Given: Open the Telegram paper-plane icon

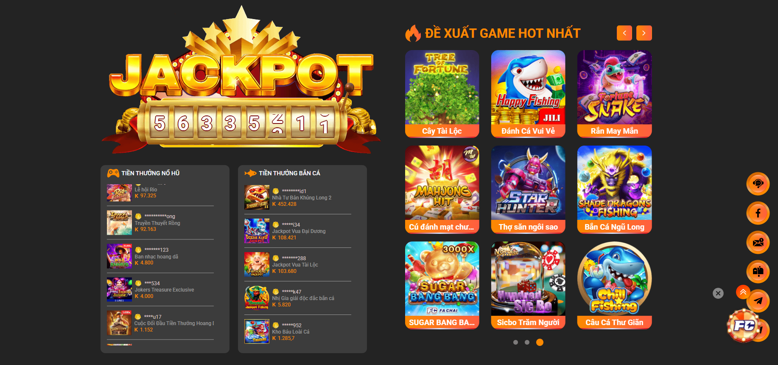Looking at the screenshot, I should tap(759, 300).
